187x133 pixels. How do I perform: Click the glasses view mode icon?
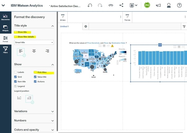[x=111, y=5]
